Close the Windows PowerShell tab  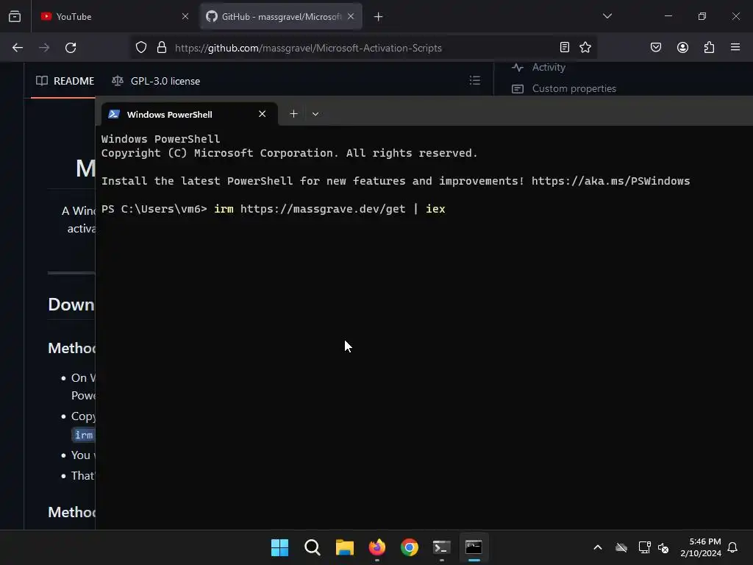(263, 114)
